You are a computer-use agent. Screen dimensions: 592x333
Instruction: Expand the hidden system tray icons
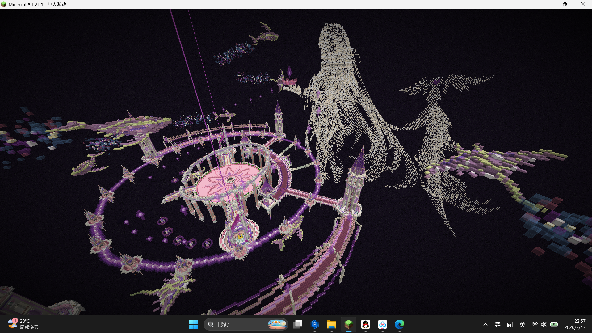(x=485, y=324)
